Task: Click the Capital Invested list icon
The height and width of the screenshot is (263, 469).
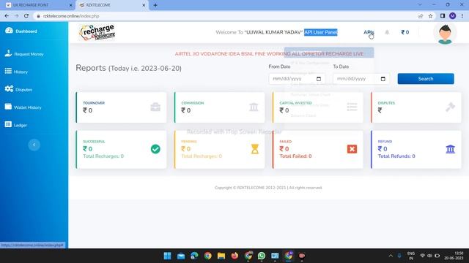Action: coord(352,107)
